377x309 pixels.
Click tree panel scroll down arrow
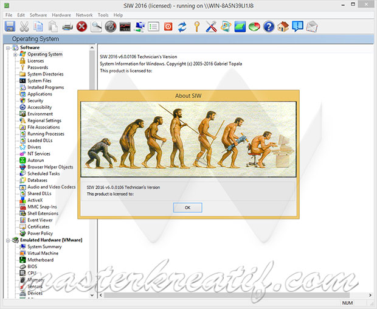[92, 295]
